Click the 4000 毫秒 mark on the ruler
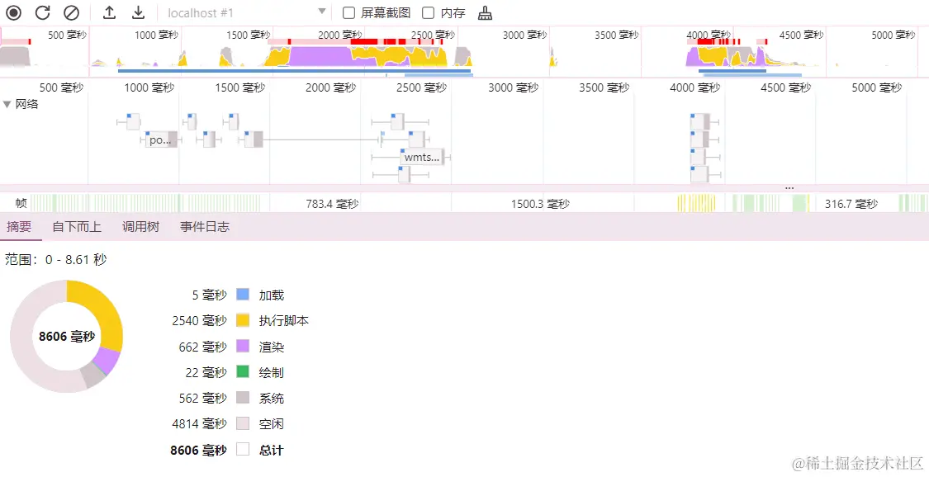The width and height of the screenshot is (929, 477). coord(695,87)
